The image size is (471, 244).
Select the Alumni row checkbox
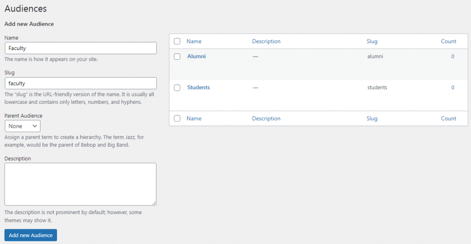tap(177, 57)
